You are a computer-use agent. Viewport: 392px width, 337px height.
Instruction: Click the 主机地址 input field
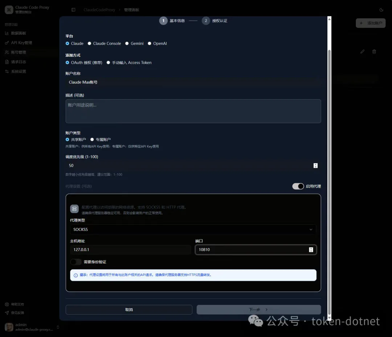pos(130,250)
